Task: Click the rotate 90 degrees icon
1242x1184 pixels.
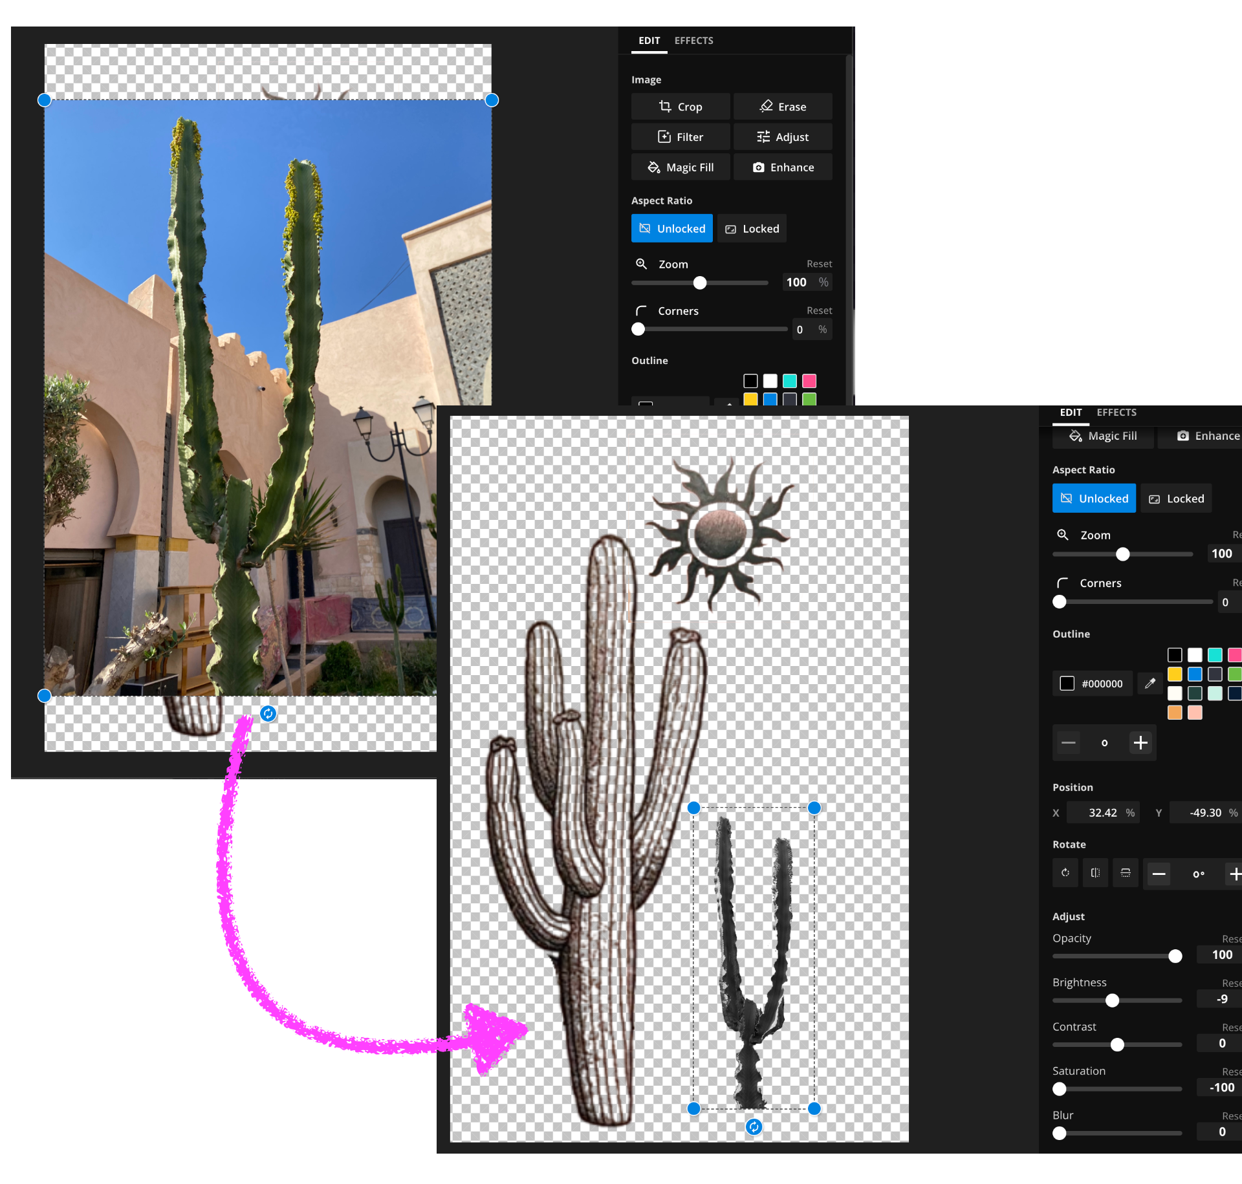Action: [1065, 873]
